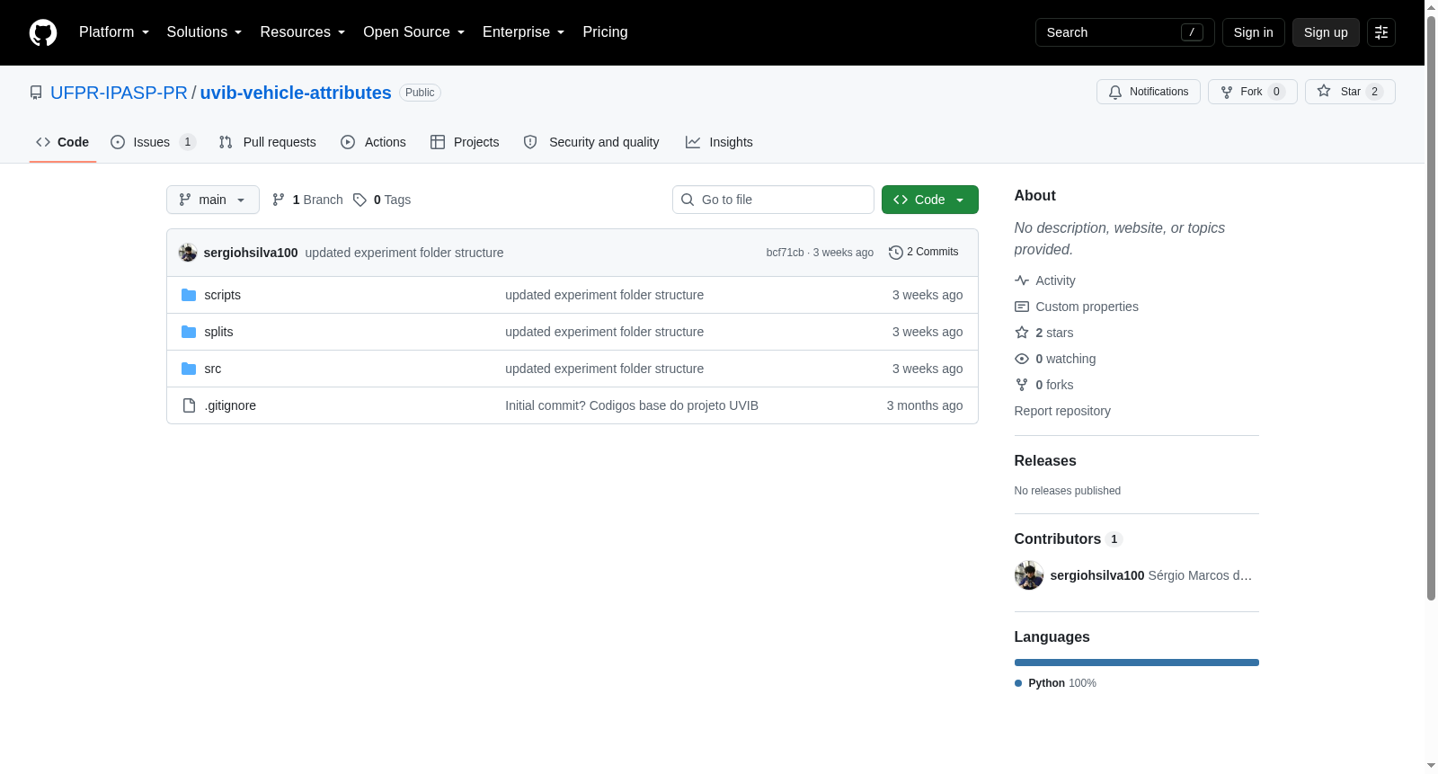Screen dimensions: 1438x774
Task: Click the fork icon beside 0 forks
Action: click(x=1022, y=385)
